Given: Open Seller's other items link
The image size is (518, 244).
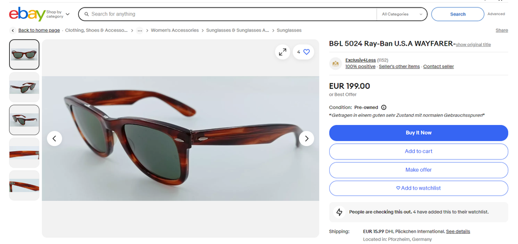Looking at the screenshot, I should (x=399, y=67).
